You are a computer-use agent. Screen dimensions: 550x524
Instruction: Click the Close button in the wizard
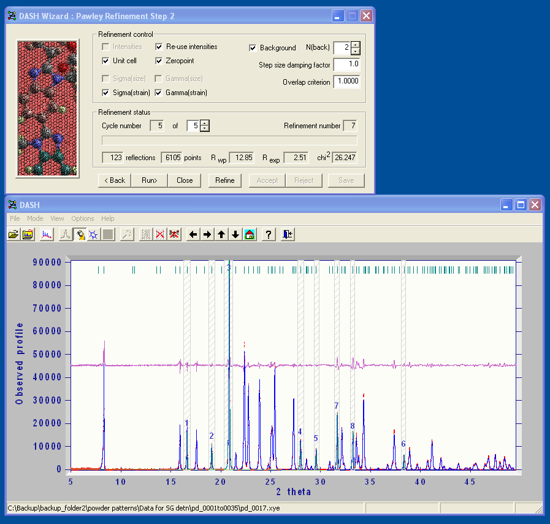coord(185,180)
